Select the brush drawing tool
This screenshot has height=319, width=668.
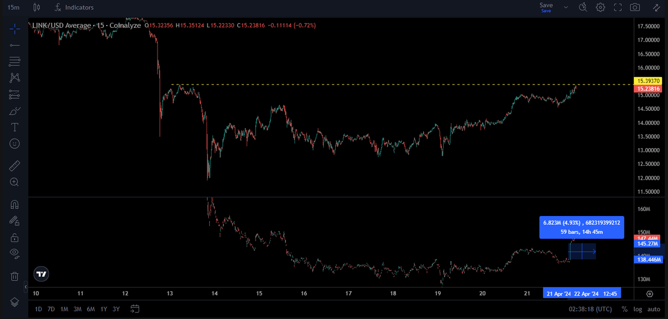tap(14, 111)
